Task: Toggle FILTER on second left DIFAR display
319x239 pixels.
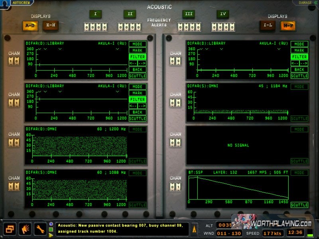Action: click(x=138, y=100)
